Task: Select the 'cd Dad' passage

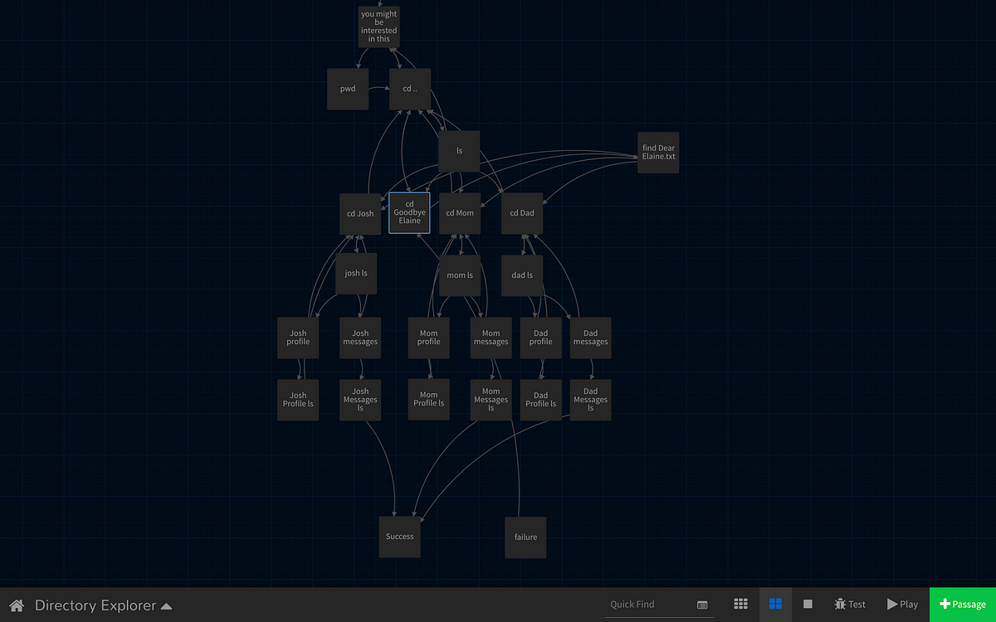Action: (522, 213)
